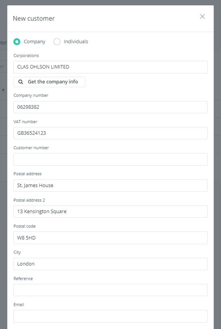Click the Postal address field St. James House
Viewport: 221px width, 329px height.
click(110, 186)
